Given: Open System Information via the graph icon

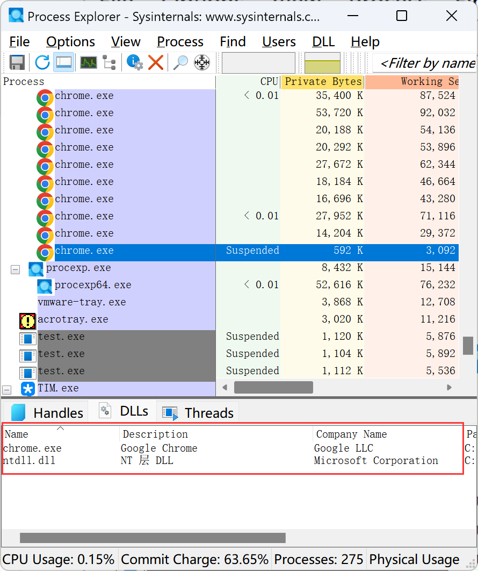Looking at the screenshot, I should [88, 62].
